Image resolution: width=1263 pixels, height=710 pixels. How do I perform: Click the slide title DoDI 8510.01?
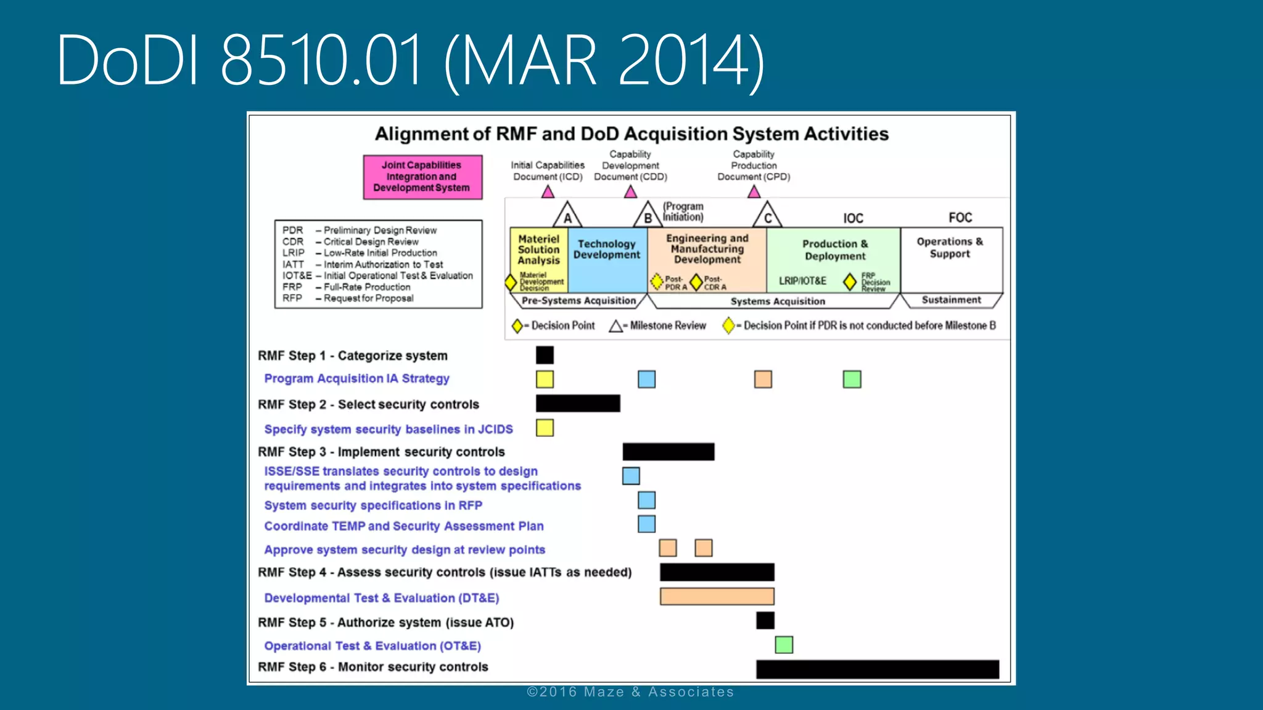409,60
